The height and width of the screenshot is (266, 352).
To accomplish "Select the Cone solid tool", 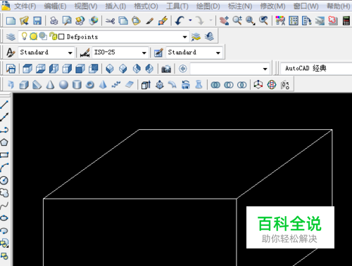I will (x=50, y=85).
